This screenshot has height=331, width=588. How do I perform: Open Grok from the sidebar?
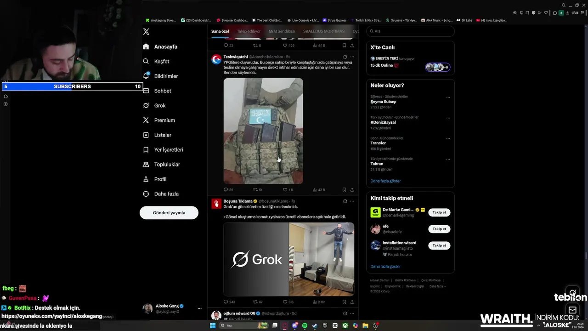[x=154, y=105]
